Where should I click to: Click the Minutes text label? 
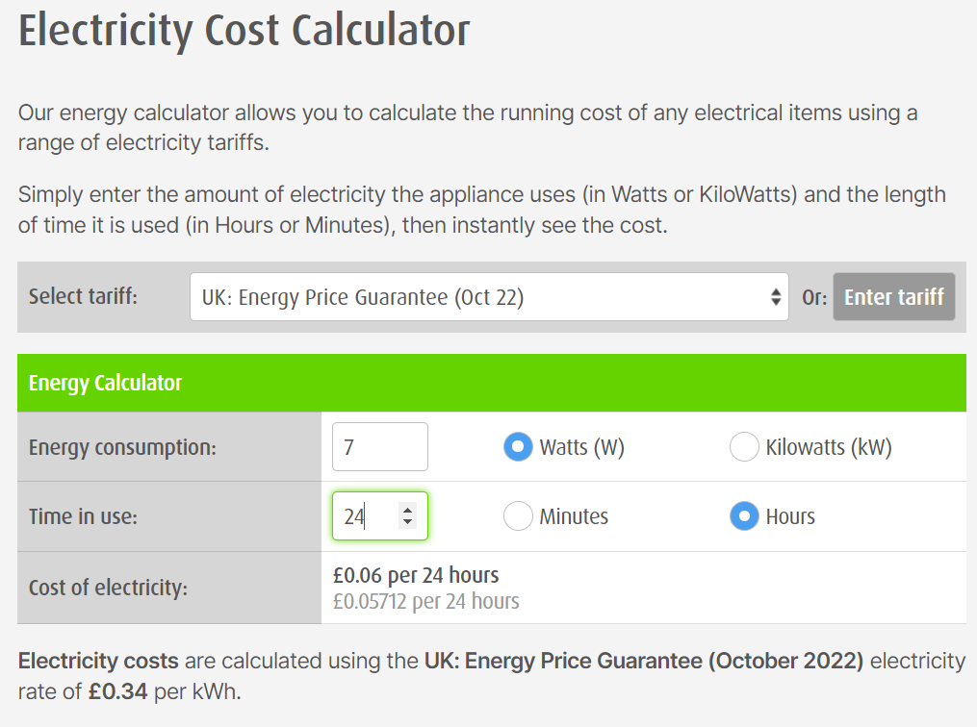[574, 516]
